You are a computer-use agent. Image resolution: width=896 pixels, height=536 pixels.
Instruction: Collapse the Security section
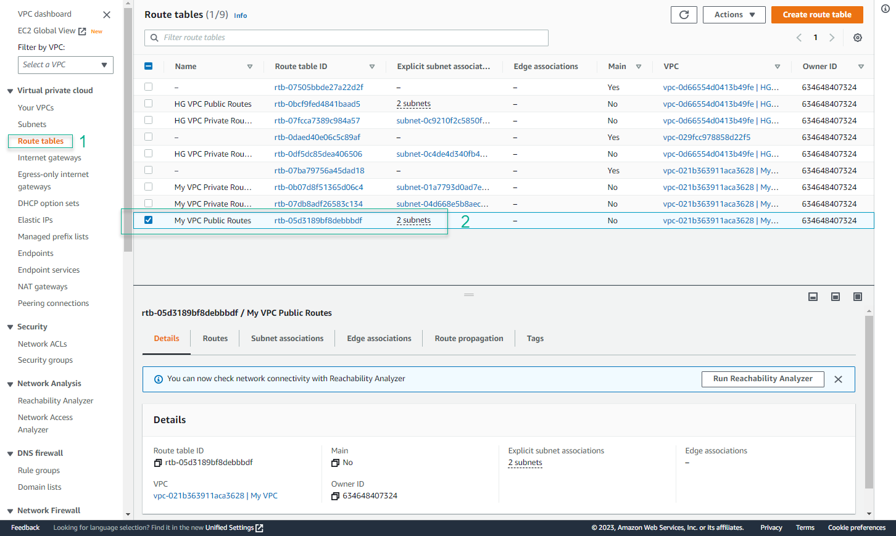tap(10, 328)
